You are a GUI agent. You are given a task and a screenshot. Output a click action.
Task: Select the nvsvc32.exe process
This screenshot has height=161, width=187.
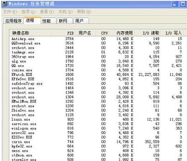pos(97,133)
